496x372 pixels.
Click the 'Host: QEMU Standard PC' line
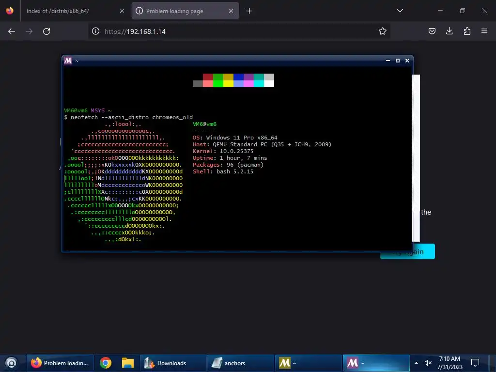click(x=262, y=144)
